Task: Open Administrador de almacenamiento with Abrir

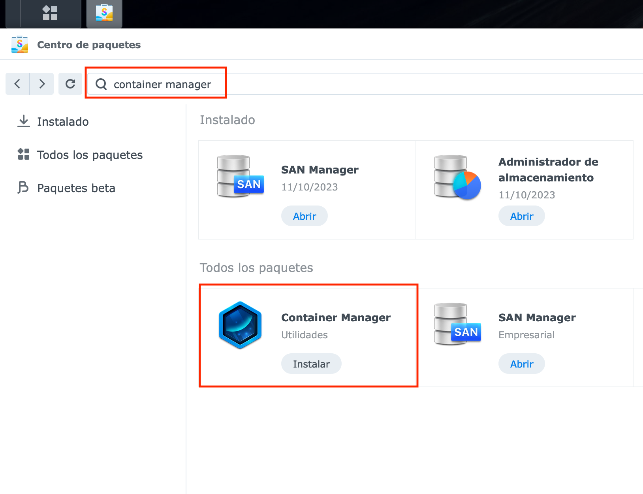Action: click(x=522, y=216)
